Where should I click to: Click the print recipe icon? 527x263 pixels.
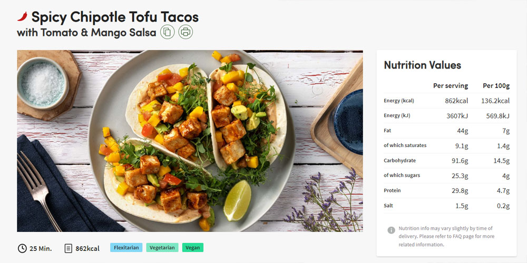point(186,32)
